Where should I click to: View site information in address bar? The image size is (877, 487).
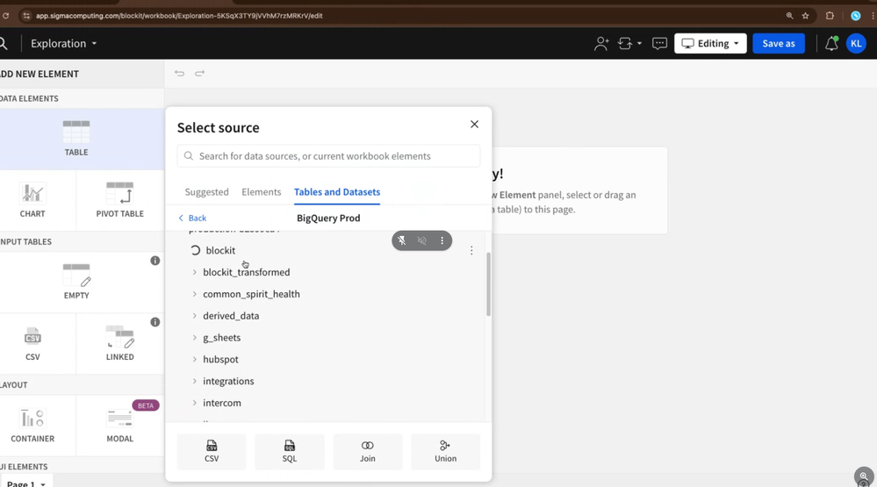(x=25, y=16)
